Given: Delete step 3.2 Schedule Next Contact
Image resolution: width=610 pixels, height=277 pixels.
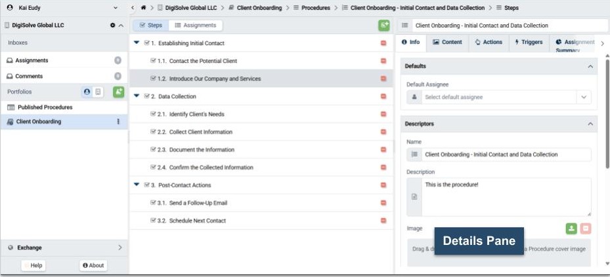Looking at the screenshot, I should point(383,221).
